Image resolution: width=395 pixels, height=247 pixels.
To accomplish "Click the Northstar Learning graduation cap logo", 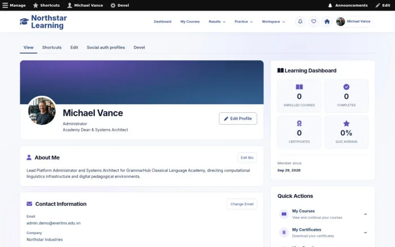I will [x=24, y=21].
